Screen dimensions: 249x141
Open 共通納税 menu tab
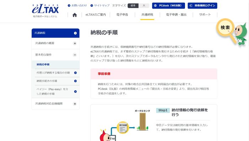[147, 15]
